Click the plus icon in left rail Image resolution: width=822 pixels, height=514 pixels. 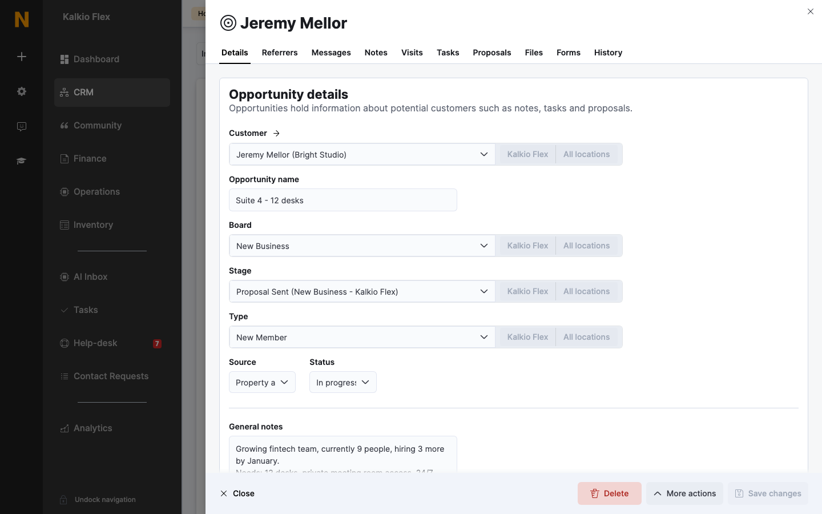coord(22,57)
